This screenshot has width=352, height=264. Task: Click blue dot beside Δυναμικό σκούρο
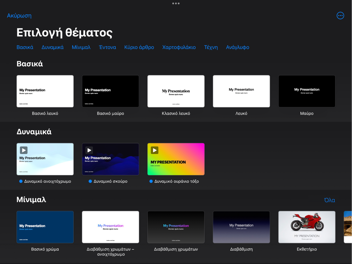[x=90, y=181]
